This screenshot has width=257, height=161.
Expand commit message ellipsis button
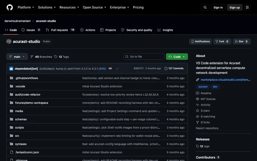110,69
